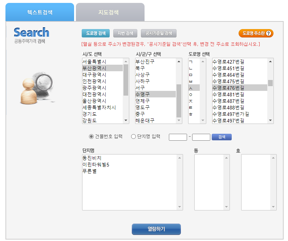
Task: Choose complex 동진비치 in 단지명 list
Action: pos(129,158)
